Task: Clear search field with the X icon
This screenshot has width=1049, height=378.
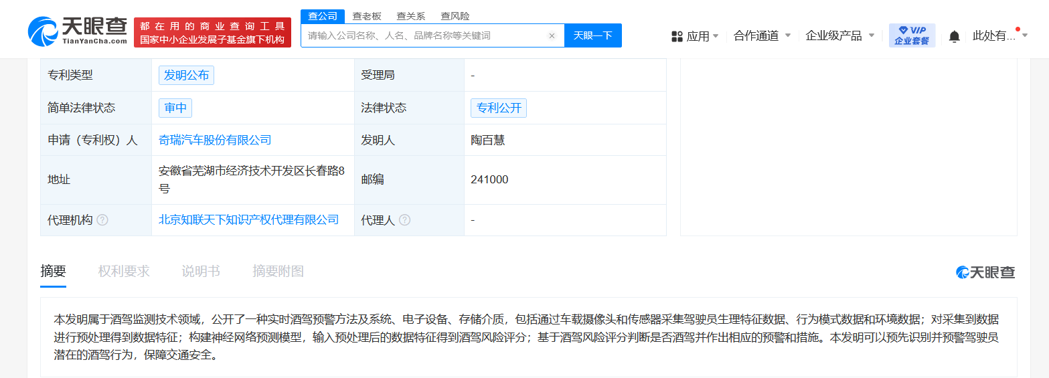Action: pyautogui.click(x=552, y=36)
